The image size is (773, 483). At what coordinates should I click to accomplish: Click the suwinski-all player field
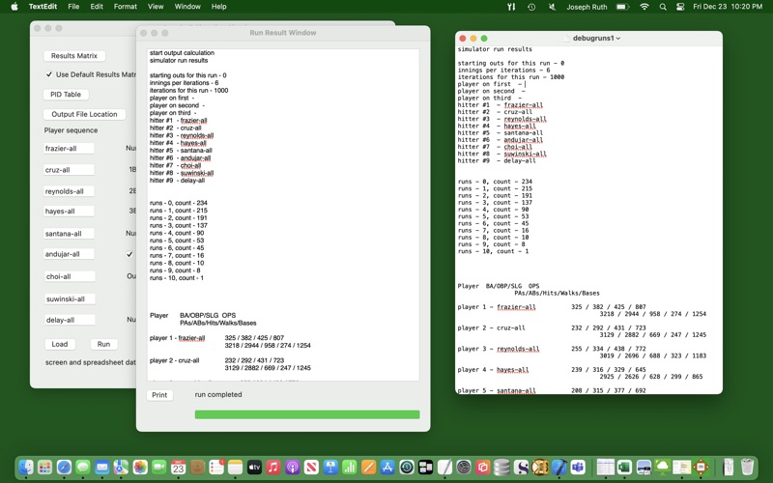pos(70,298)
